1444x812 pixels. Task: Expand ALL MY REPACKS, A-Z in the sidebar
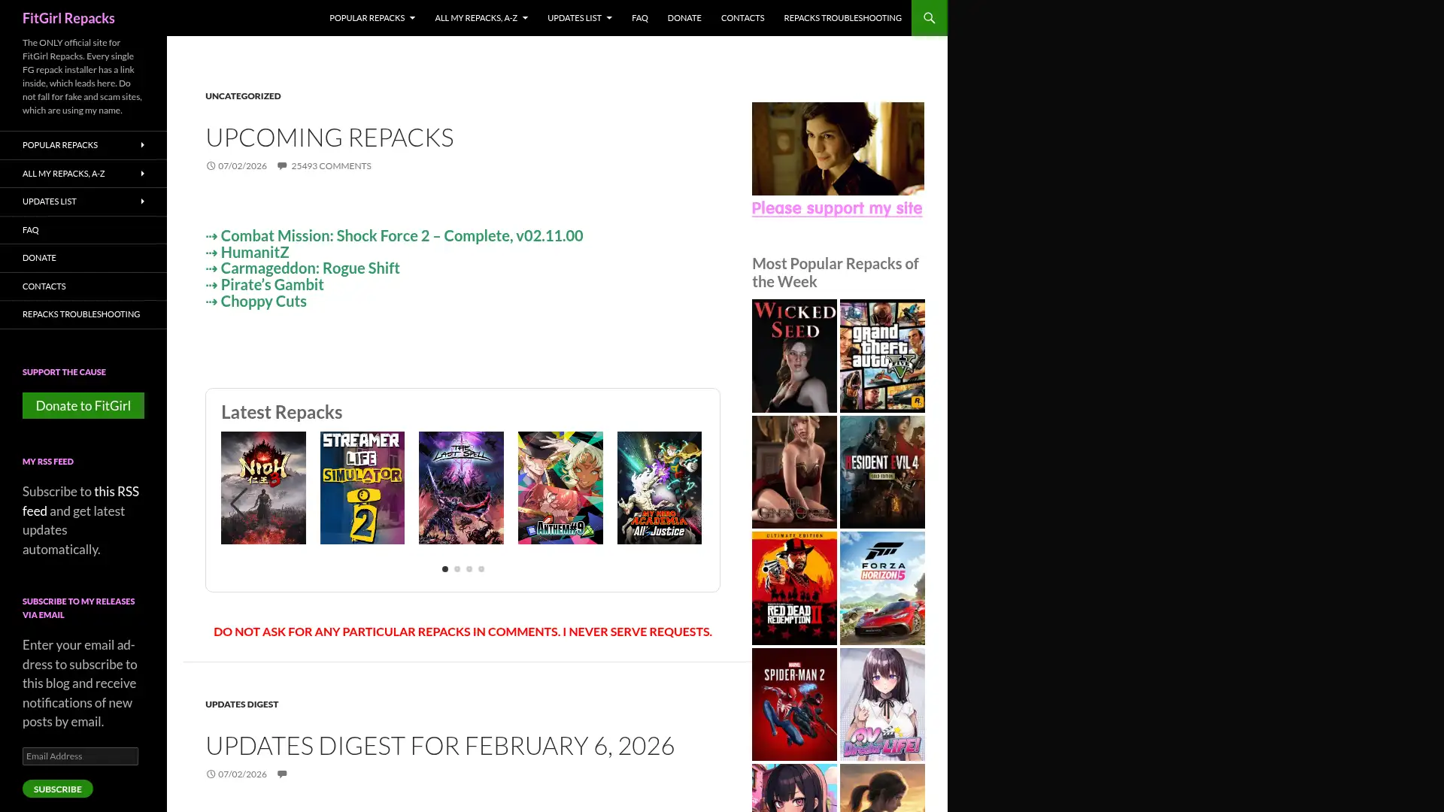83,173
